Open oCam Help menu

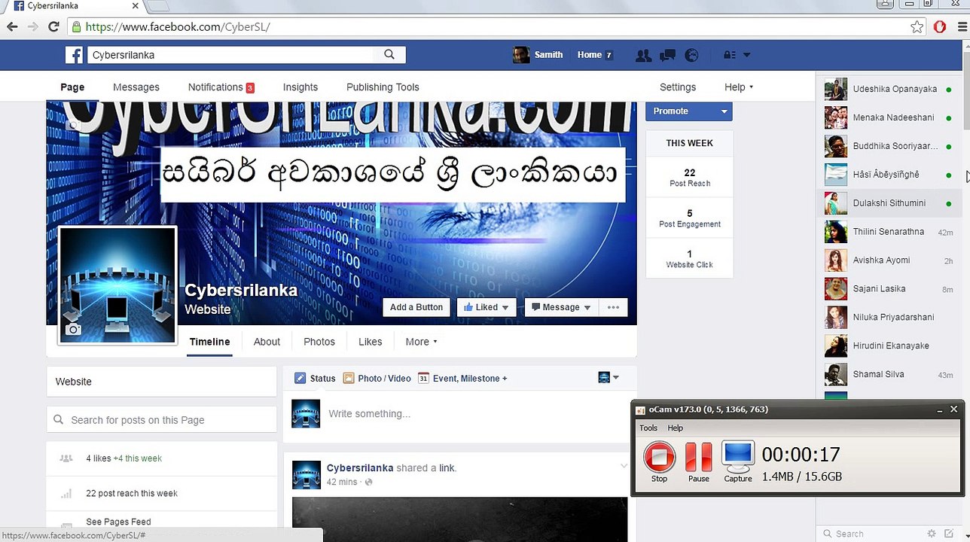coord(676,428)
